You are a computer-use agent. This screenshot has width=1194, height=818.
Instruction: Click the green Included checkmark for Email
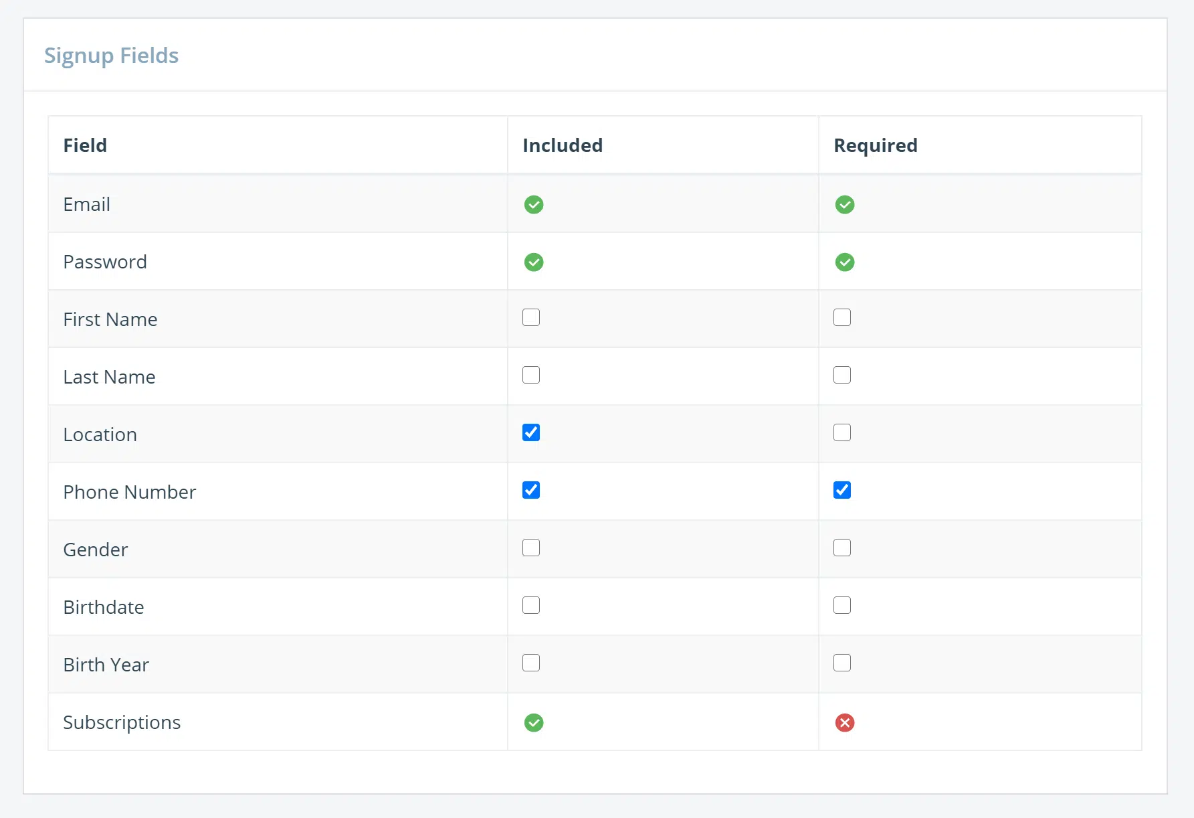tap(534, 205)
